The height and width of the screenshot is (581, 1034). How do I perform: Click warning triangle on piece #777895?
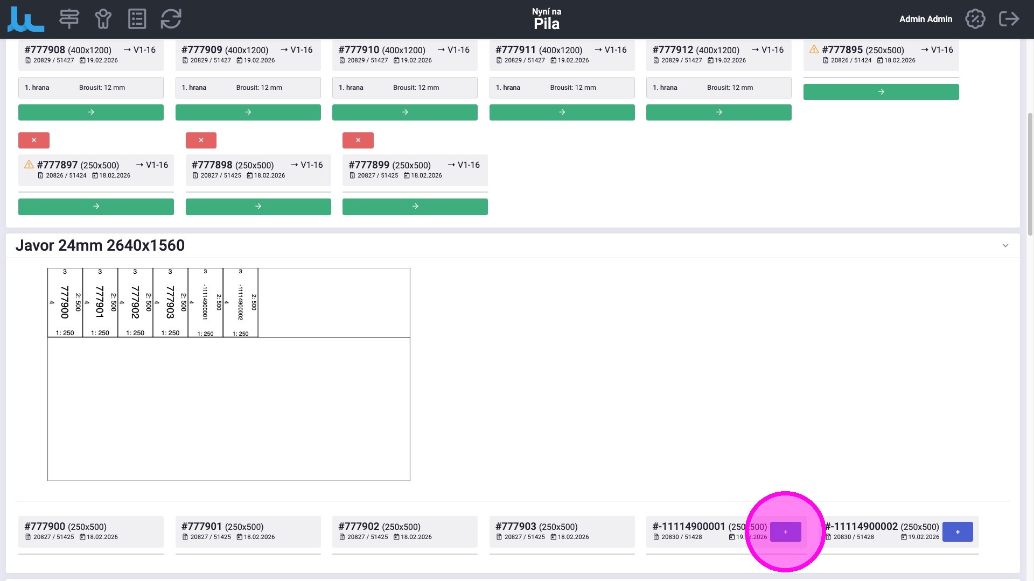coord(814,49)
